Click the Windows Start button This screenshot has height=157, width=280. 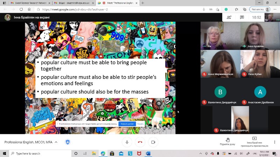pos(5,154)
